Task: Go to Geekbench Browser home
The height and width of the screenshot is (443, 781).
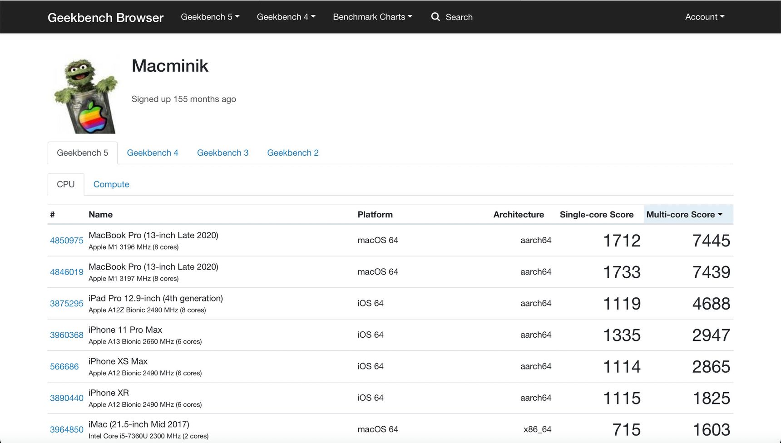Action: click(x=105, y=17)
